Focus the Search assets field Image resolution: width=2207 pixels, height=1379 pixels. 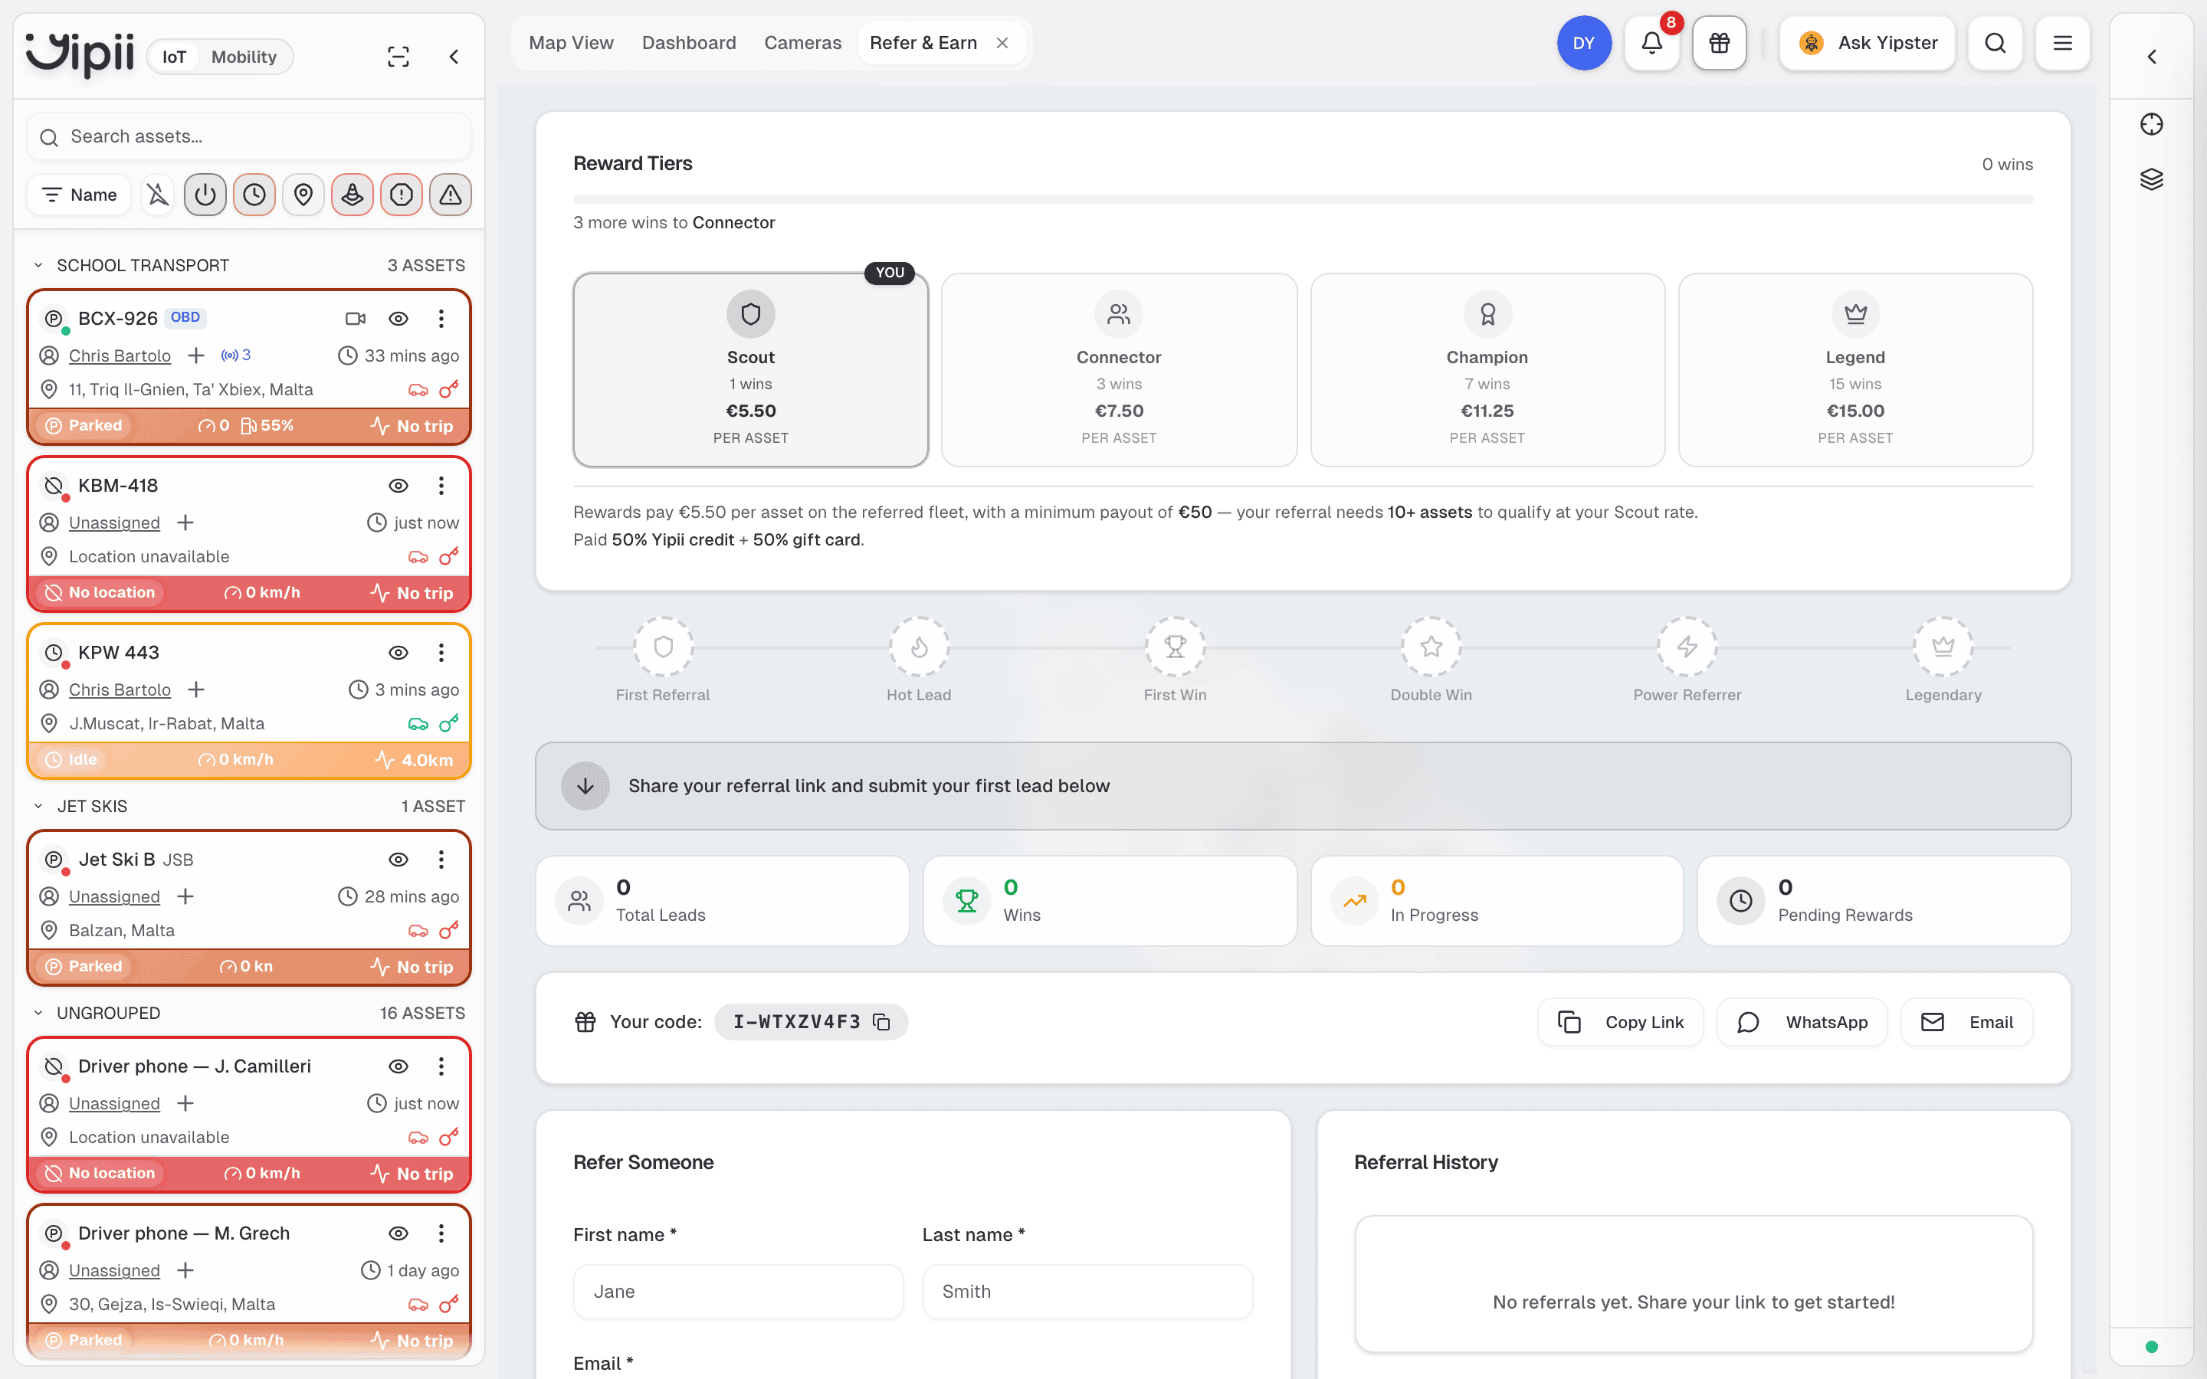click(x=249, y=137)
